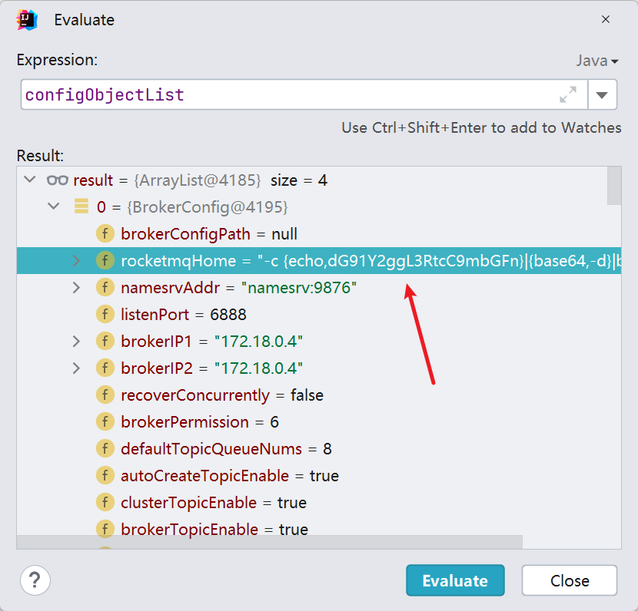Expand the rocketmqHome field

[x=76, y=260]
